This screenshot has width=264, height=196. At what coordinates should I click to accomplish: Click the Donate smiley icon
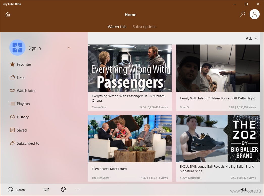pyautogui.click(x=10, y=190)
